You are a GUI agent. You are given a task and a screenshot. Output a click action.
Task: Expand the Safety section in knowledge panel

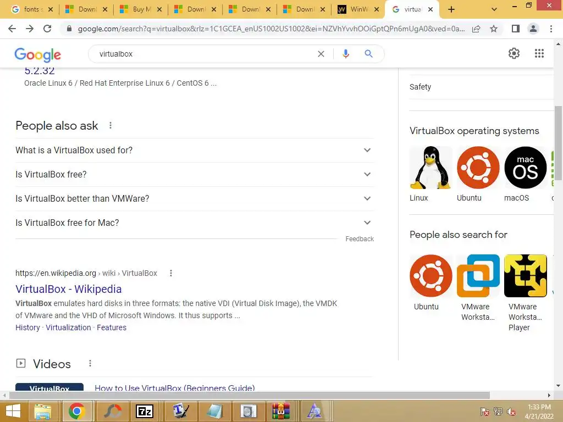click(481, 87)
